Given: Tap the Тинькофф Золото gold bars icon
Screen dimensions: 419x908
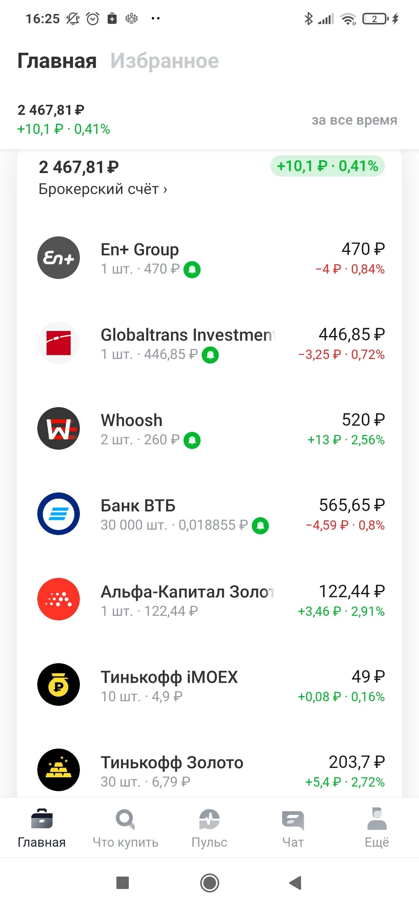Looking at the screenshot, I should click(59, 770).
